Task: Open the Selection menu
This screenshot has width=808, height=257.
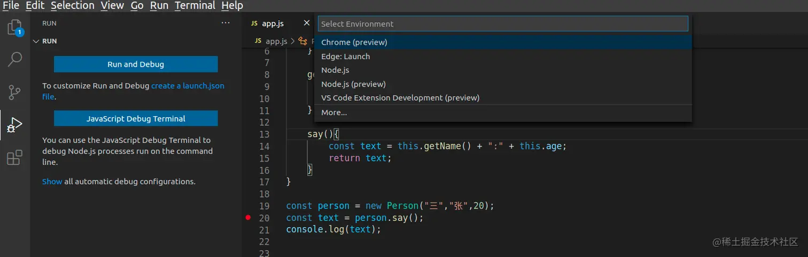Action: 73,6
